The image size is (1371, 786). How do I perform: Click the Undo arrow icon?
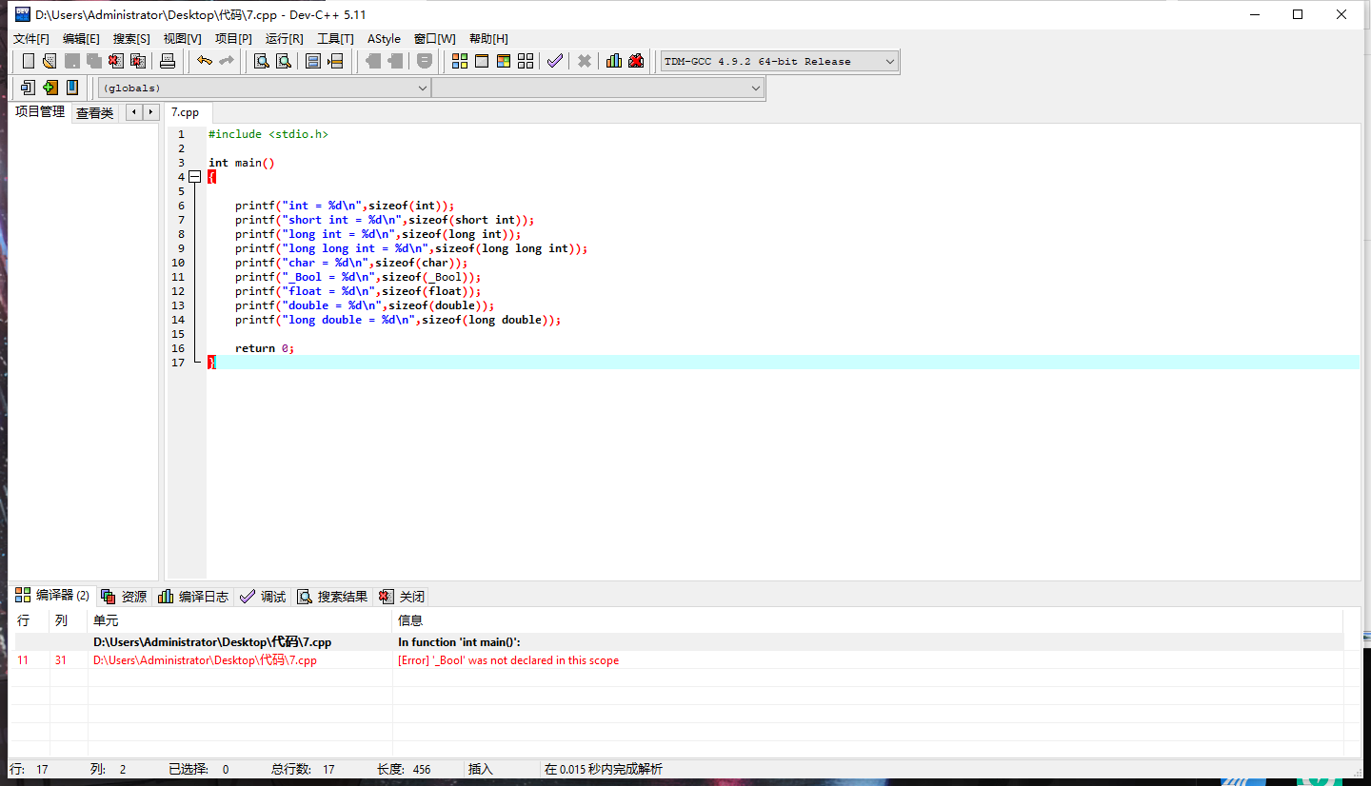(204, 61)
